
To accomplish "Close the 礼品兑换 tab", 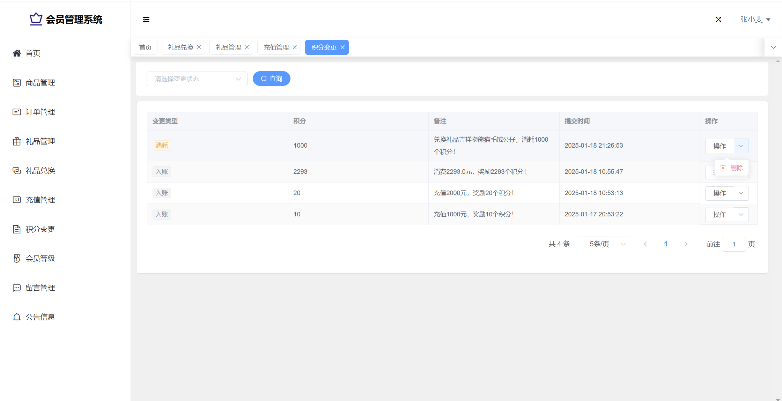I will click(x=199, y=47).
